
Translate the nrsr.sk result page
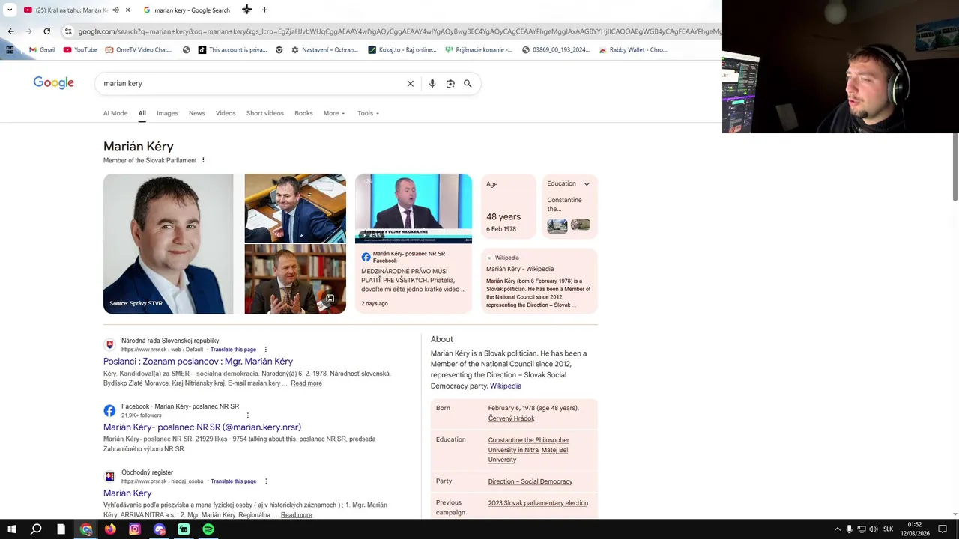point(233,350)
